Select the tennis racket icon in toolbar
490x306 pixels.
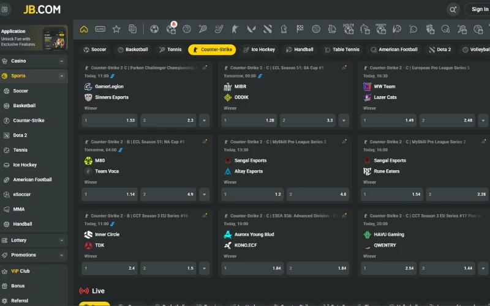(x=203, y=29)
